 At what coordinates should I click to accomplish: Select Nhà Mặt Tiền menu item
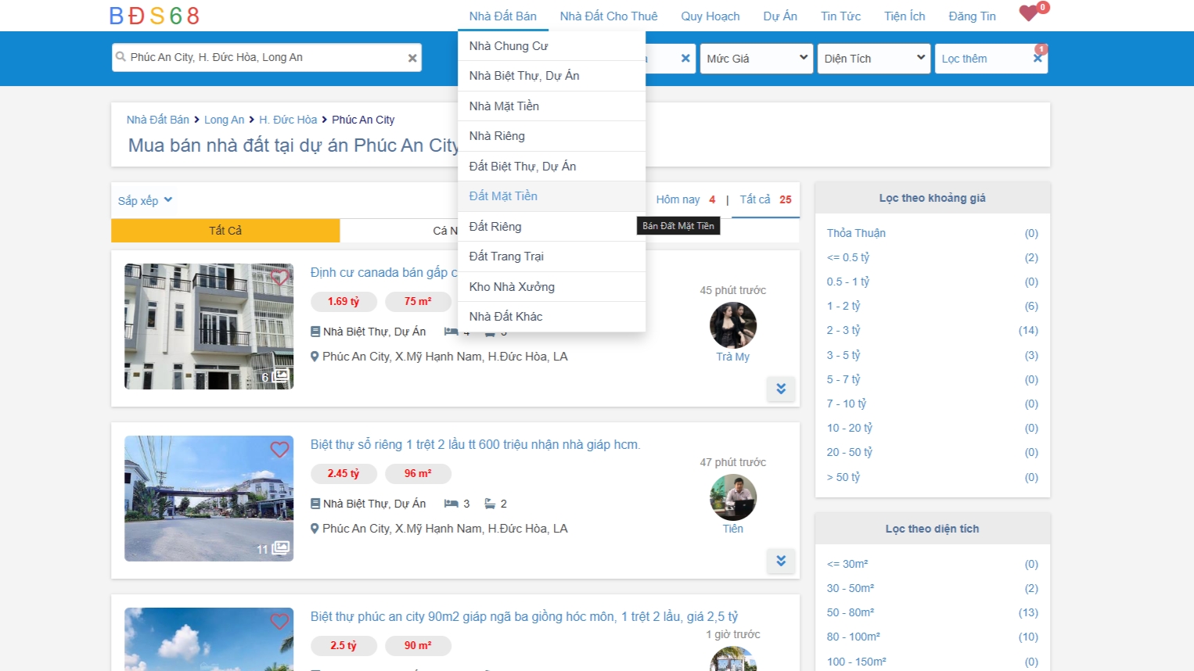click(x=552, y=106)
